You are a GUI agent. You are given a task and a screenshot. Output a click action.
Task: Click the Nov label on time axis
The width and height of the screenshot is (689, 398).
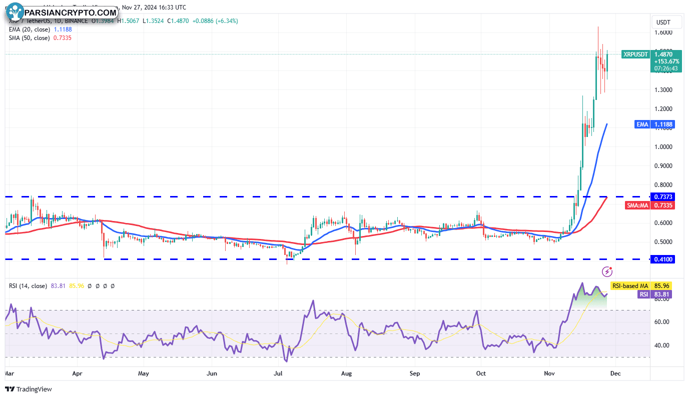550,373
